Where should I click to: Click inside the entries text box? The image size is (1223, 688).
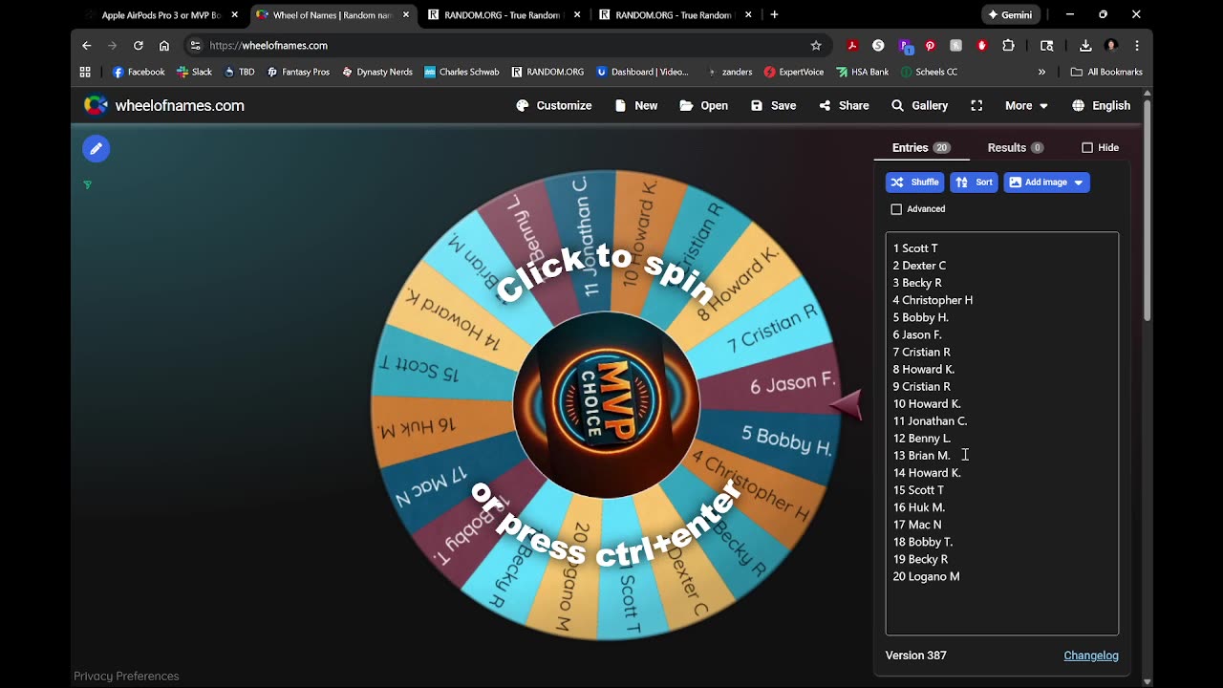click(x=1001, y=433)
